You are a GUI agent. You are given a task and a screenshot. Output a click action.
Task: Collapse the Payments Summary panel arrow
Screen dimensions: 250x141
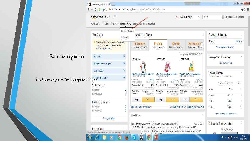(241, 34)
